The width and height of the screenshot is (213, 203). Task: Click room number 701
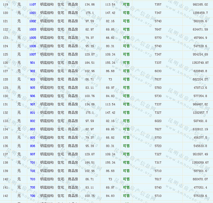(x=33, y=163)
